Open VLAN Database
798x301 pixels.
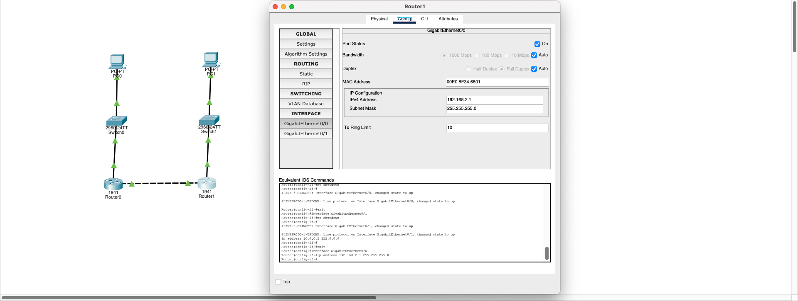306,104
